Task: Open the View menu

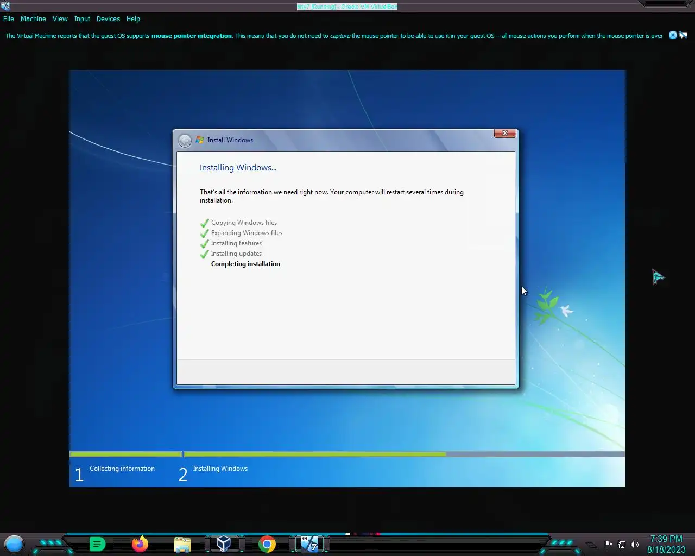Action: click(x=60, y=18)
